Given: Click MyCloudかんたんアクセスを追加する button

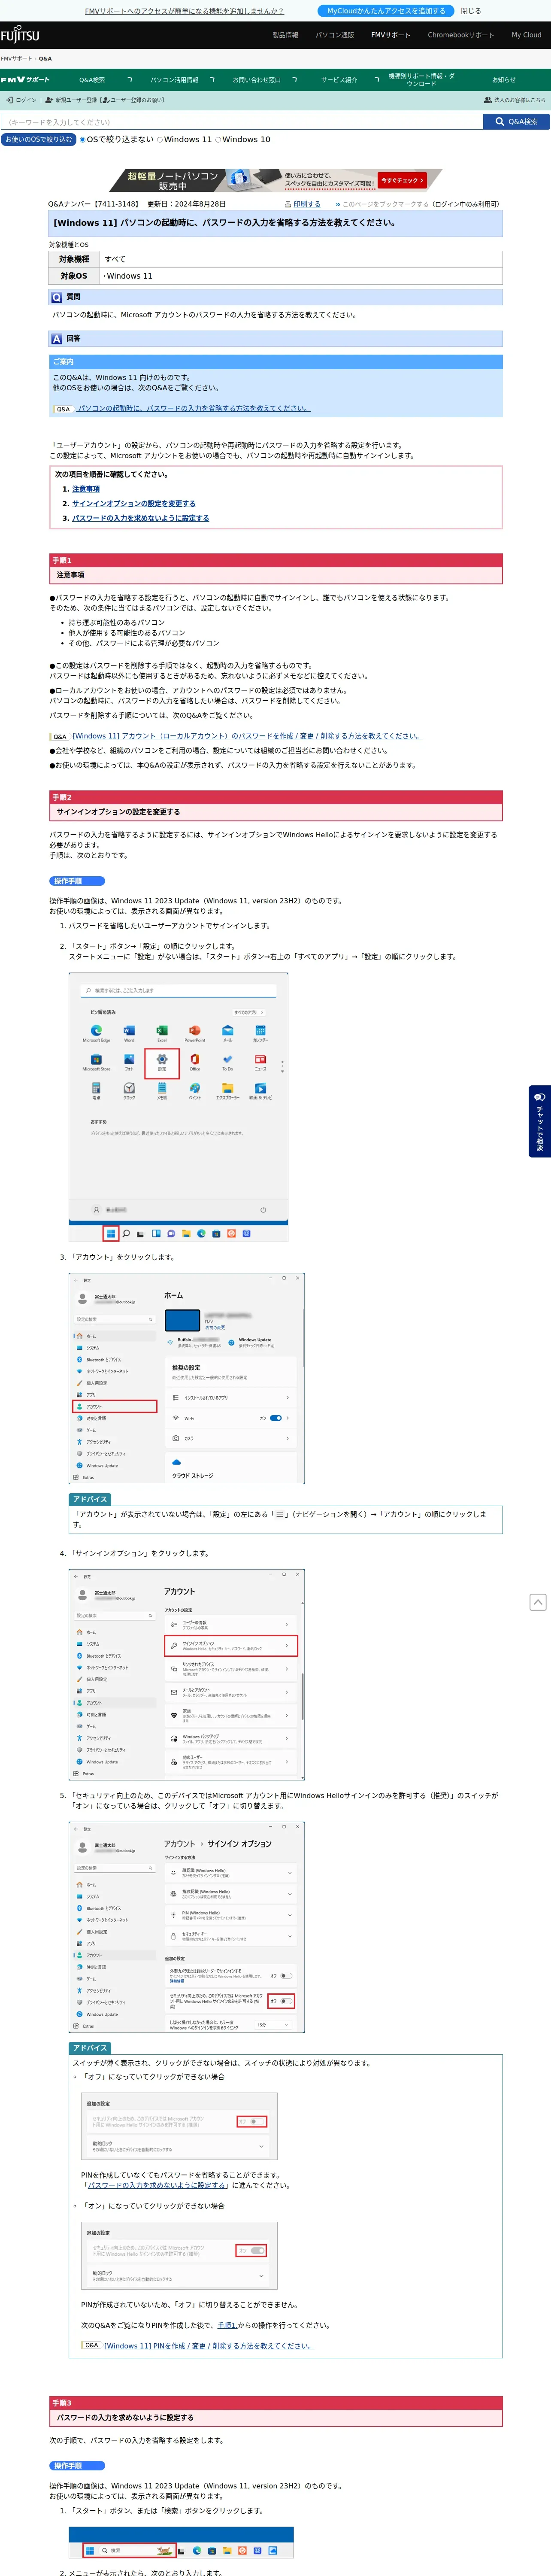Looking at the screenshot, I should click(386, 11).
